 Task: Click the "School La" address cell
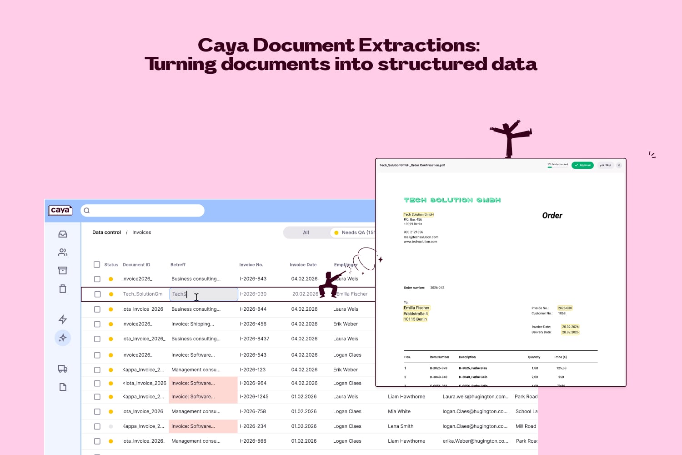pyautogui.click(x=527, y=412)
